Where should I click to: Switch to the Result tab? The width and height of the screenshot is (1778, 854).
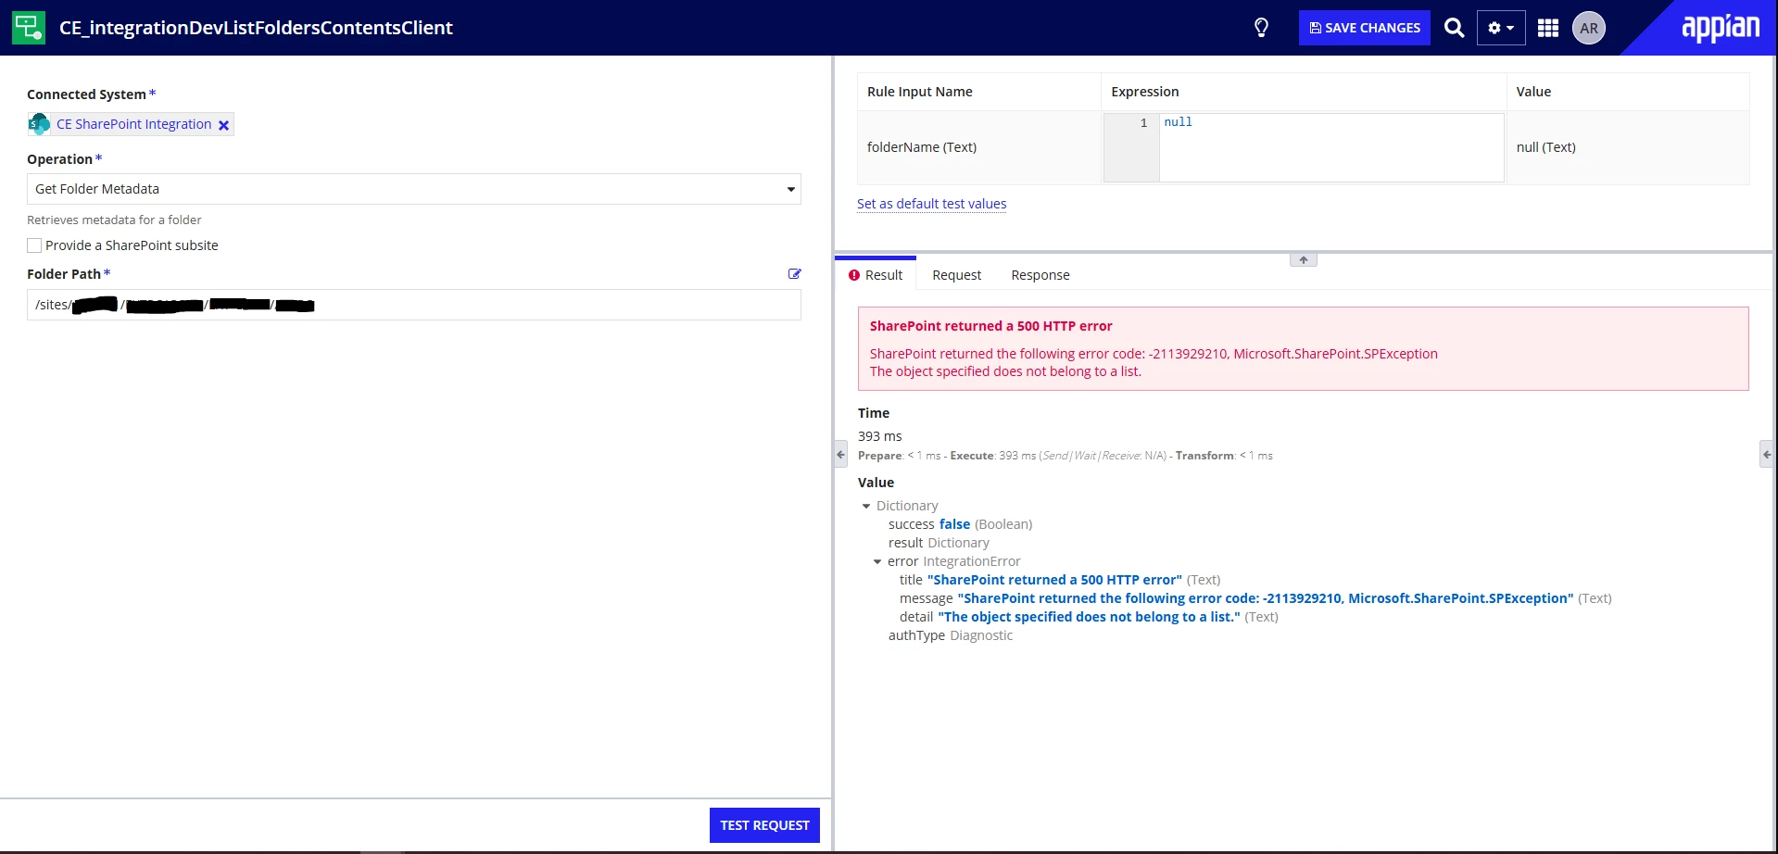click(876, 275)
